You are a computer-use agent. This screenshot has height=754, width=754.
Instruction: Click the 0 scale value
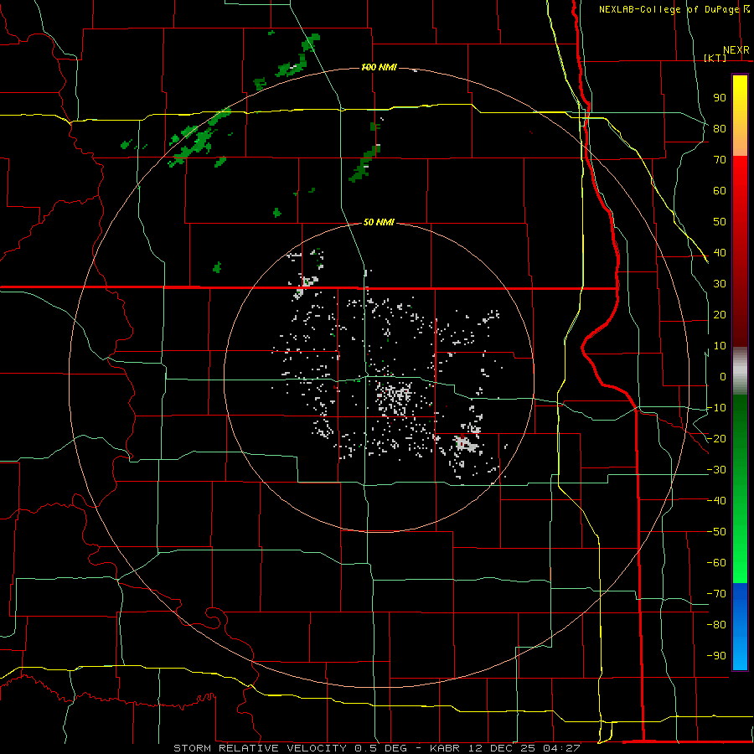point(723,376)
